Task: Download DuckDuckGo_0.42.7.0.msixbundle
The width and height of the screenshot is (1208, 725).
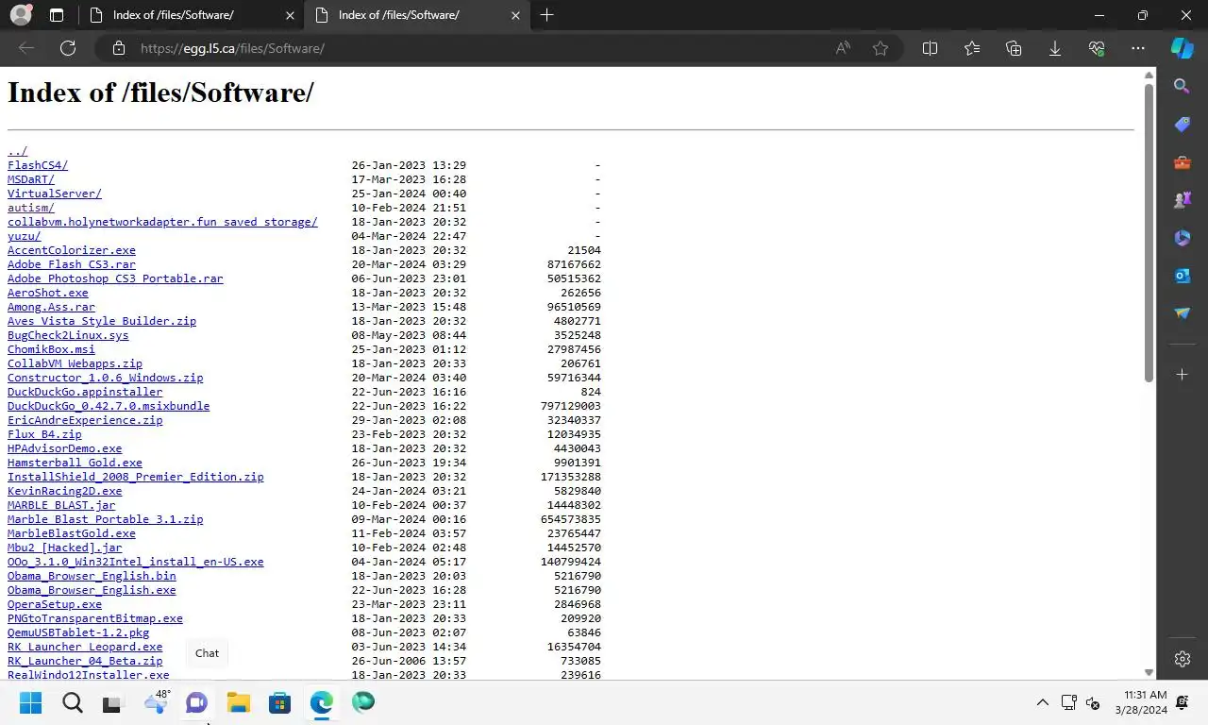Action: [x=109, y=406]
